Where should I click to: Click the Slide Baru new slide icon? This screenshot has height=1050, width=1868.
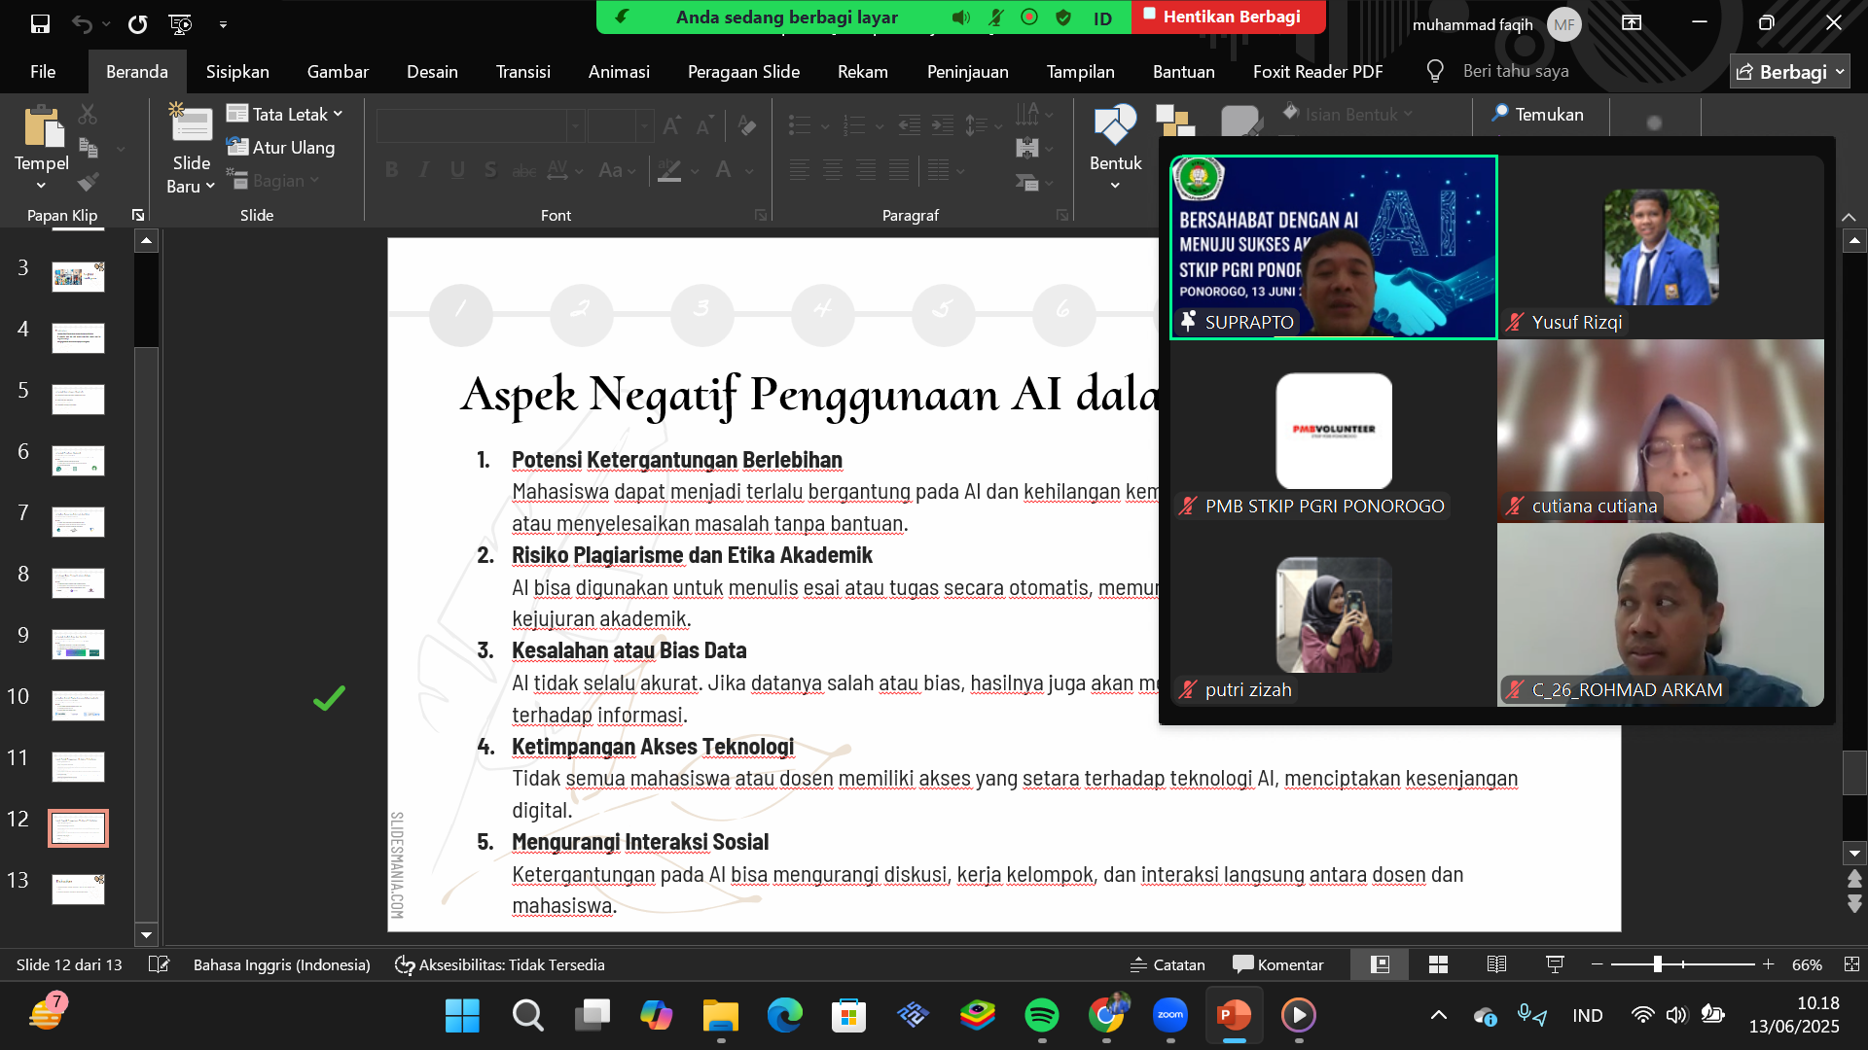point(192,124)
